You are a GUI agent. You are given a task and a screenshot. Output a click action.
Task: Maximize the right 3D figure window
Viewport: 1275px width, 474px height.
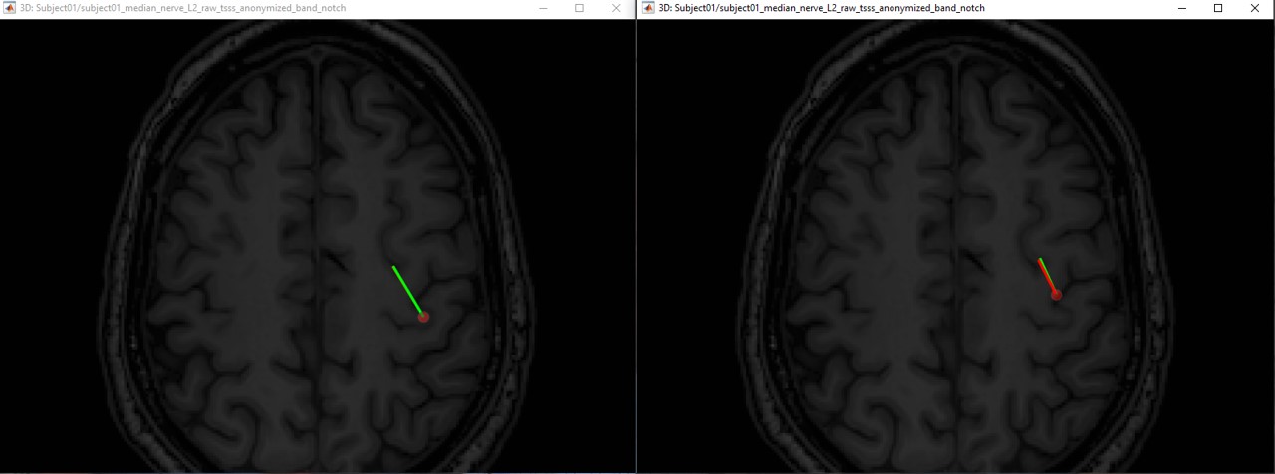pos(1218,8)
